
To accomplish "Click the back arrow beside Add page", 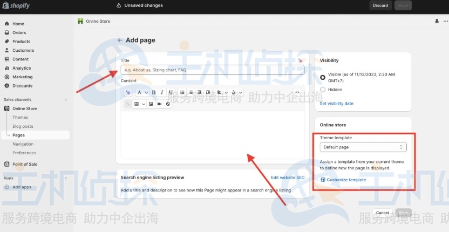I will click(x=120, y=40).
